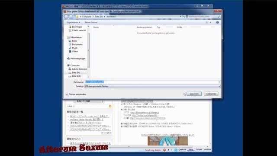Expand the breadcrumb arrow after Data (D:)
Viewport: 277px width, 156px height.
105,16
